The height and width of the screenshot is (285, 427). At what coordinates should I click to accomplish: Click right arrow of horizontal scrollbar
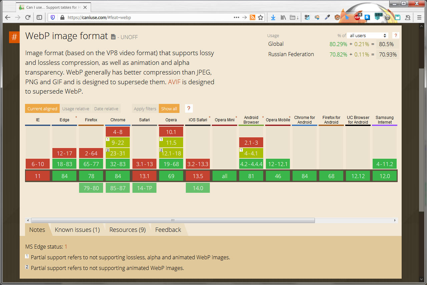coord(395,221)
